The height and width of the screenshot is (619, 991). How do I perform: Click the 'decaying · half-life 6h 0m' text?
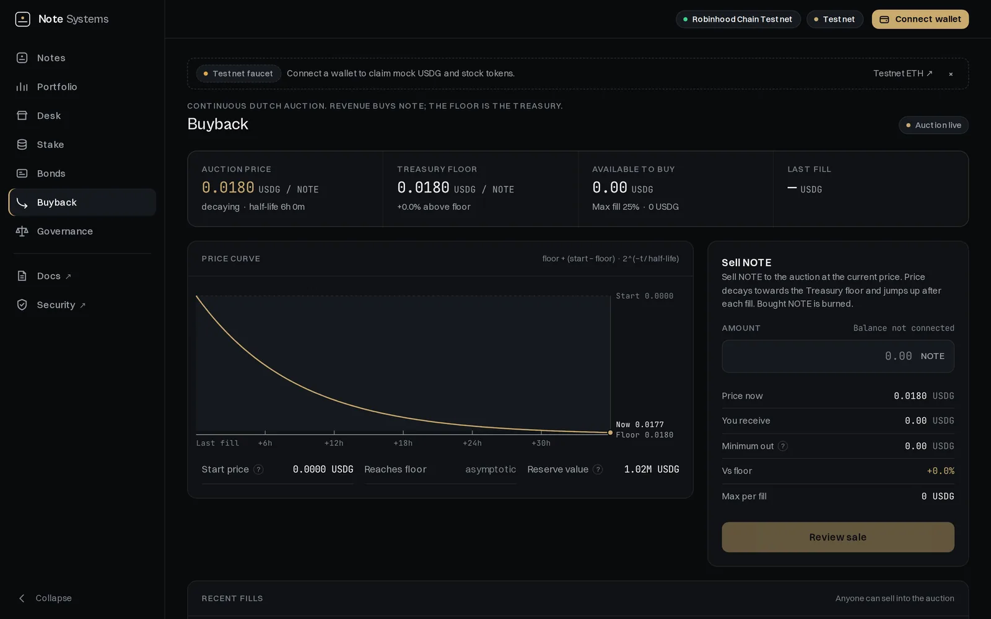click(x=253, y=207)
